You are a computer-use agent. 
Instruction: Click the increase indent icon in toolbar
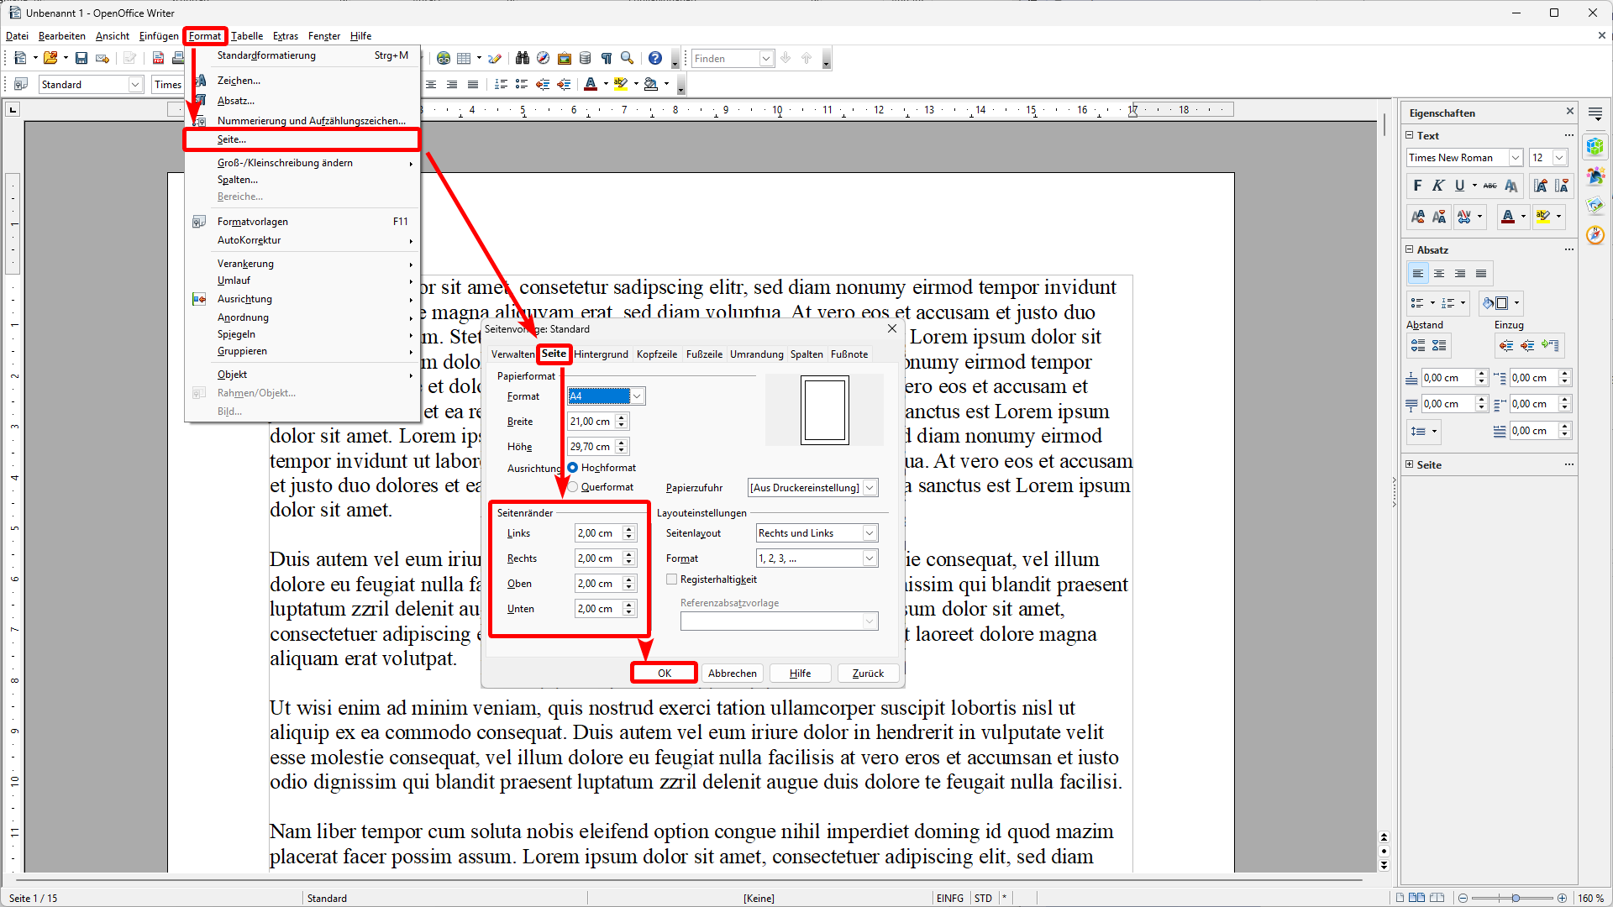(563, 84)
